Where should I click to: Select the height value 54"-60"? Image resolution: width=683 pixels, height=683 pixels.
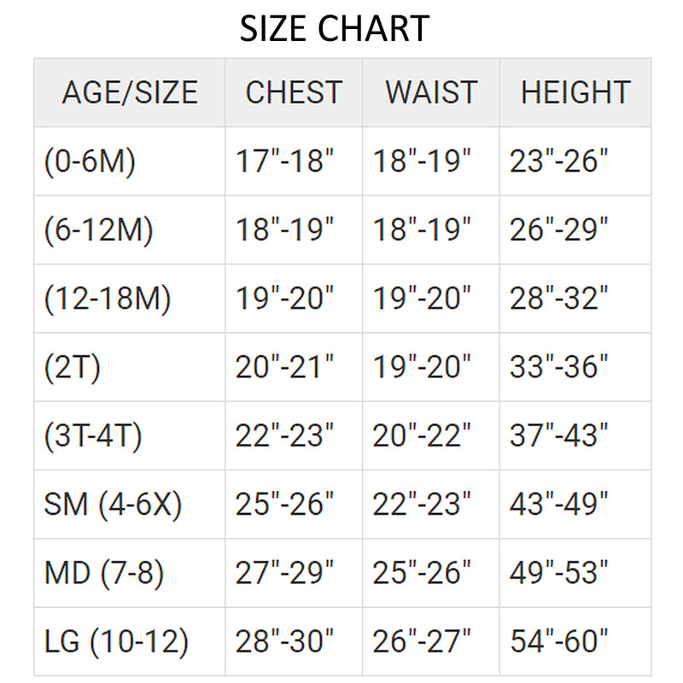pos(559,641)
